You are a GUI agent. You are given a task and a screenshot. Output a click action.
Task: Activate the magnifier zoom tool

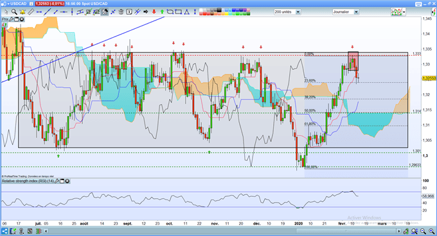(14, 12)
